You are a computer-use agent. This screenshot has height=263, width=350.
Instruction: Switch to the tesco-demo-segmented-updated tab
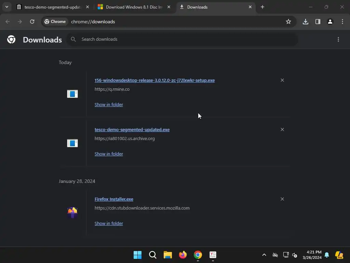[x=53, y=7]
